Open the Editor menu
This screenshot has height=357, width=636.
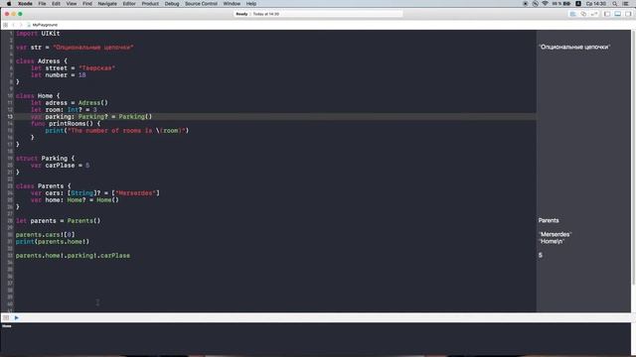pyautogui.click(x=129, y=4)
